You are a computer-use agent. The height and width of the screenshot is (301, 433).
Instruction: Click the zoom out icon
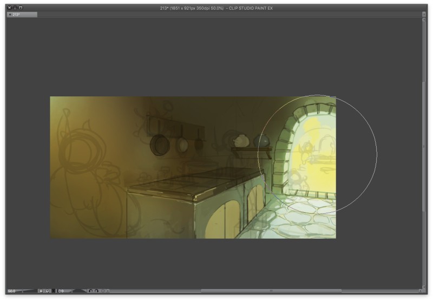[x=41, y=291]
